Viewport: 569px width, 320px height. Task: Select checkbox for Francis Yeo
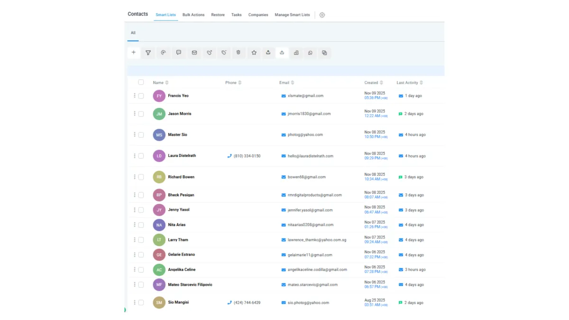(141, 96)
